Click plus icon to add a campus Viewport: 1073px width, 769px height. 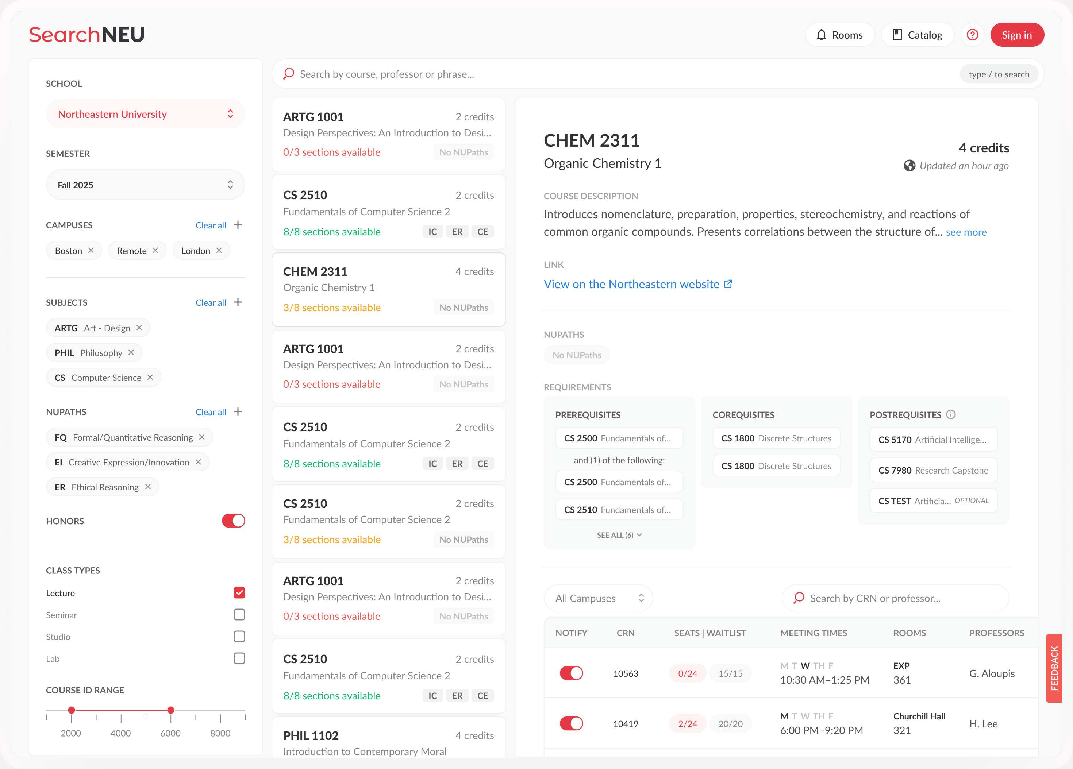point(238,225)
